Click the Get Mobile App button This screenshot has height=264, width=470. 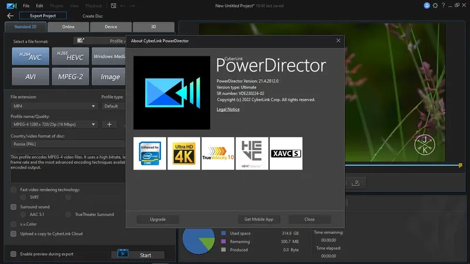pyautogui.click(x=258, y=219)
